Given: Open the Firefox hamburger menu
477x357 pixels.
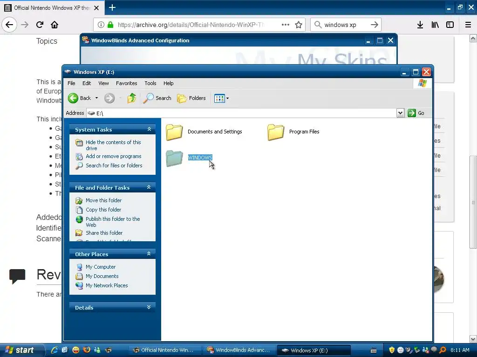Looking at the screenshot, I should 468,25.
